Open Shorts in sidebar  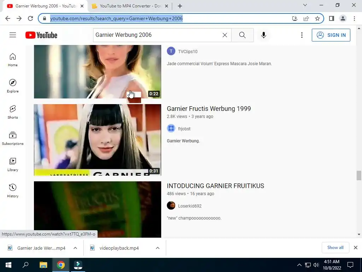pyautogui.click(x=13, y=112)
